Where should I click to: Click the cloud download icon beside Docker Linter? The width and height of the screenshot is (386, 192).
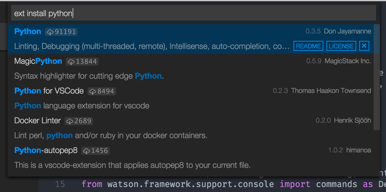tap(70, 121)
